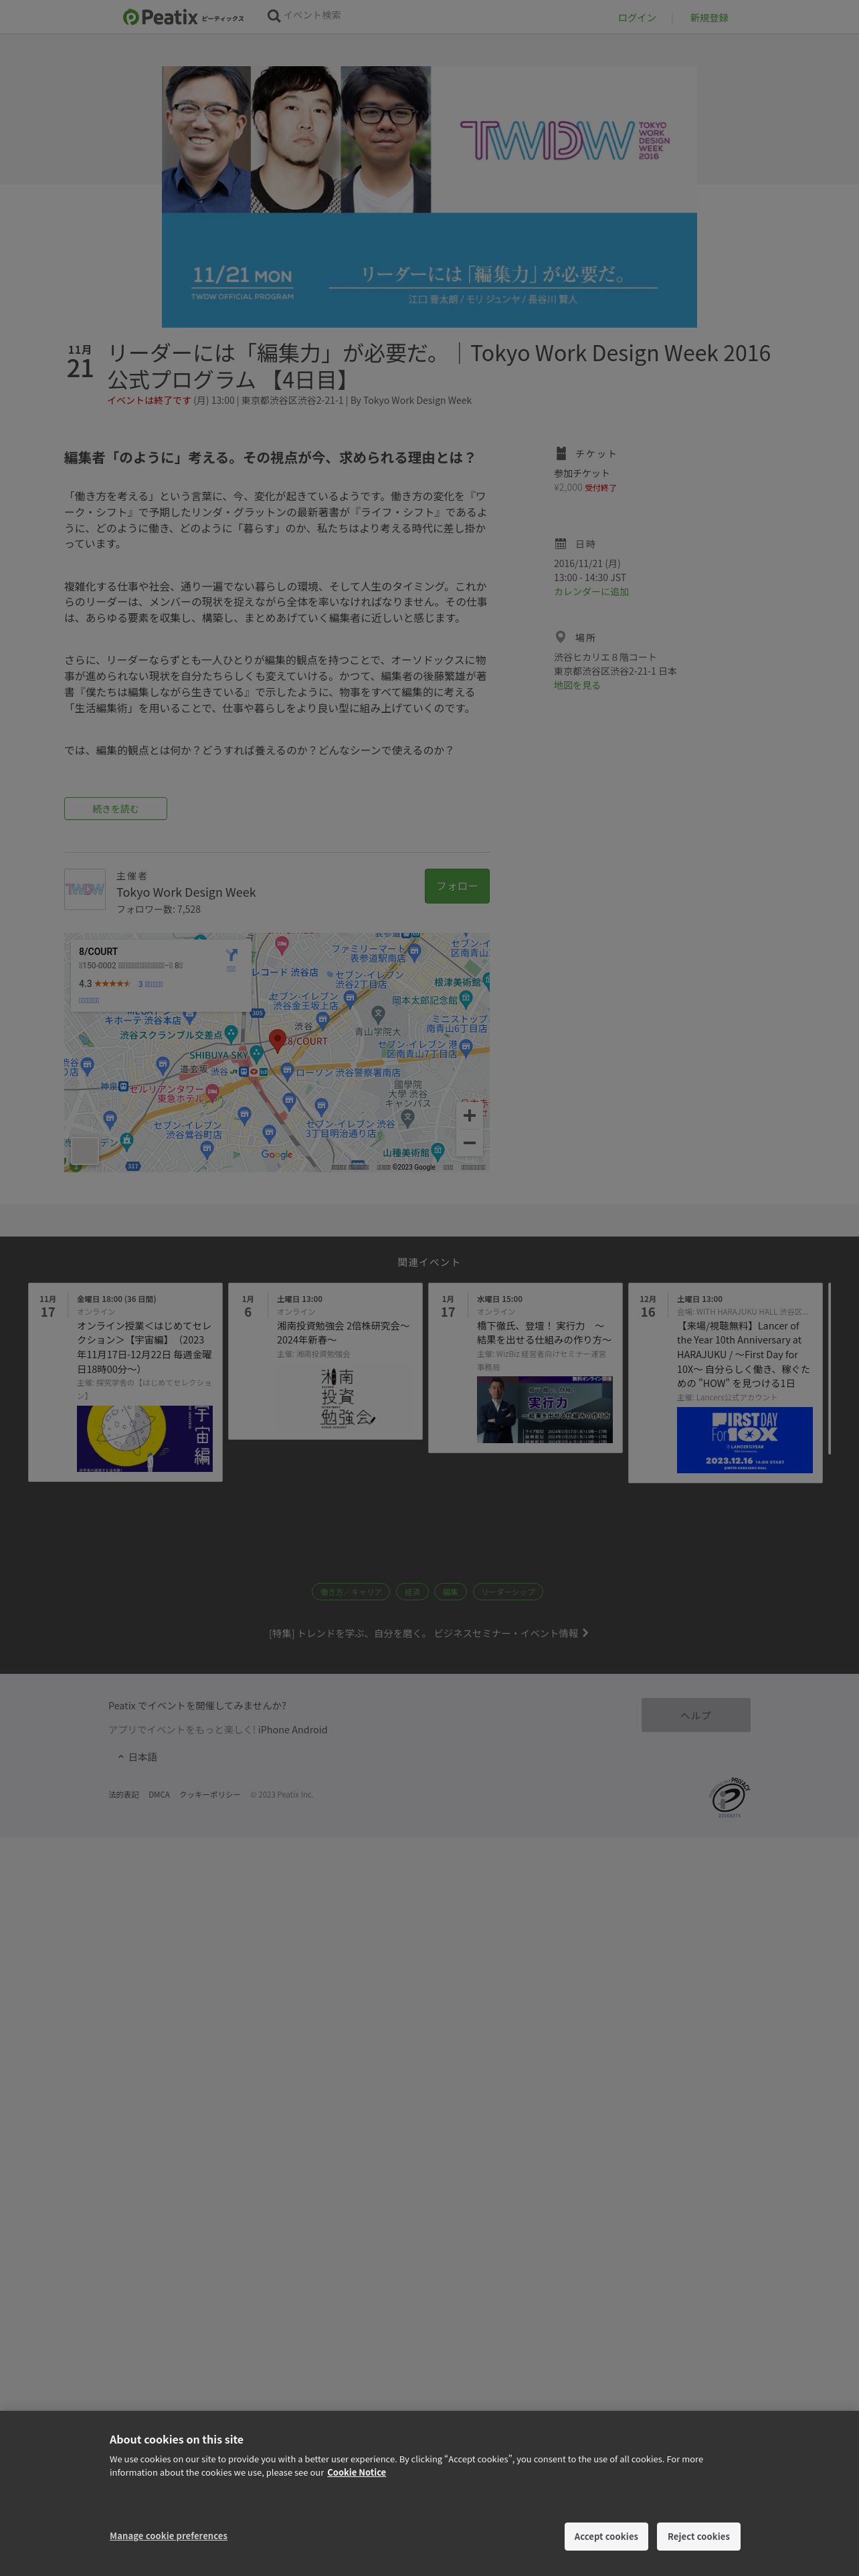The image size is (859, 2576).
Task: Click the ヘルプ button in footer
Action: pos(696,1715)
